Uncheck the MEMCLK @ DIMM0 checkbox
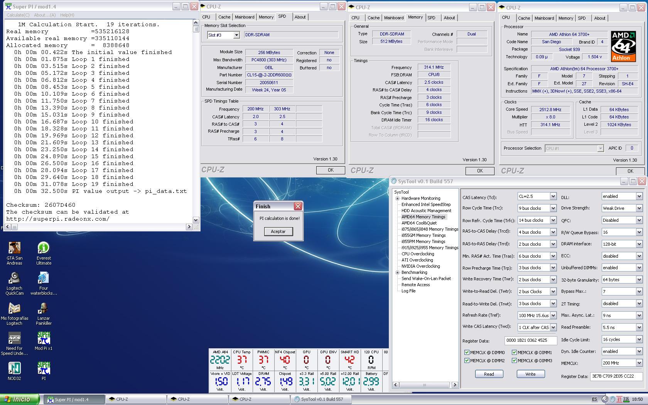The height and width of the screenshot is (405, 648). point(467,353)
